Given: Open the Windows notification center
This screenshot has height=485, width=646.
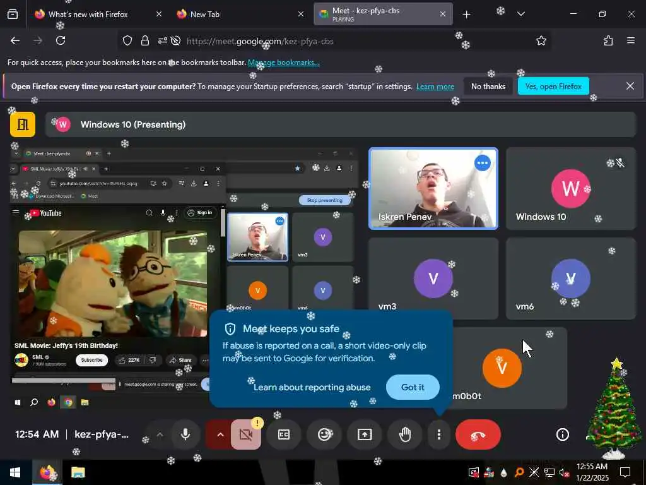Looking at the screenshot, I should click(x=625, y=472).
